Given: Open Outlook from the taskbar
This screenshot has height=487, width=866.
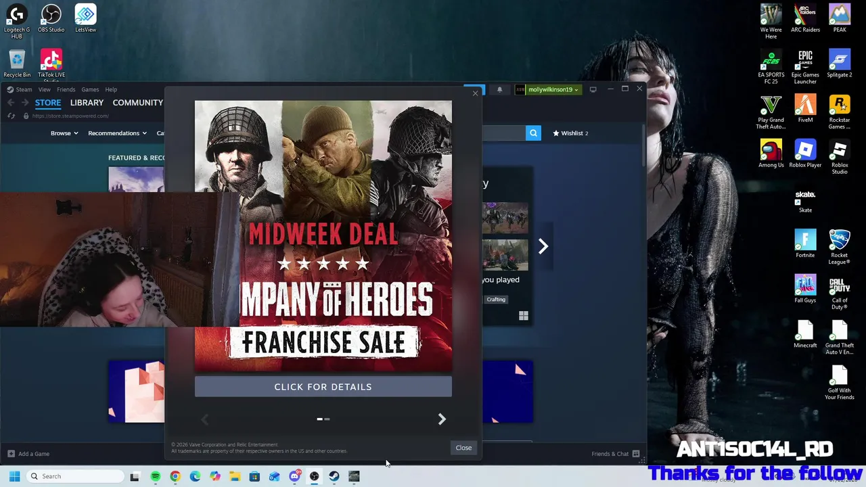Looking at the screenshot, I should click(274, 476).
